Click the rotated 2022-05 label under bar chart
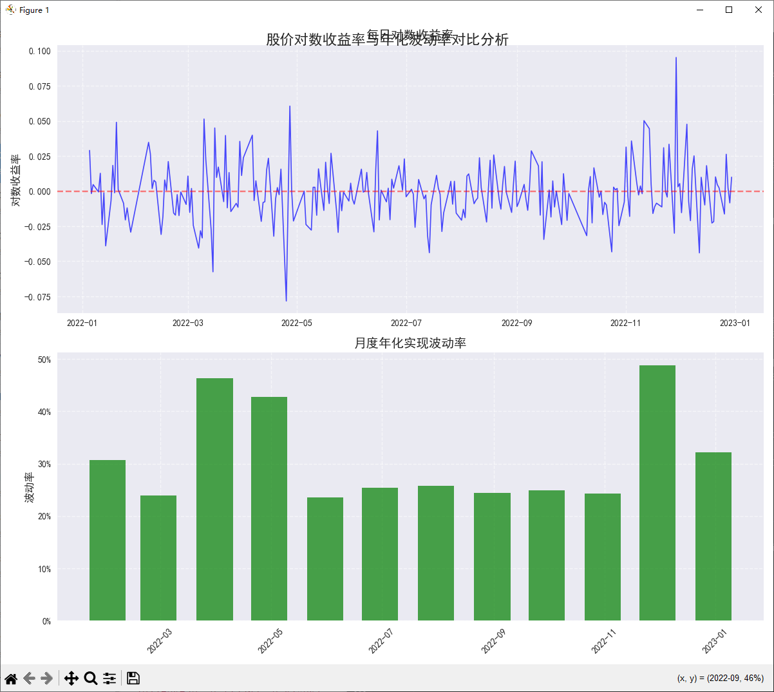This screenshot has width=774, height=692. pos(270,642)
